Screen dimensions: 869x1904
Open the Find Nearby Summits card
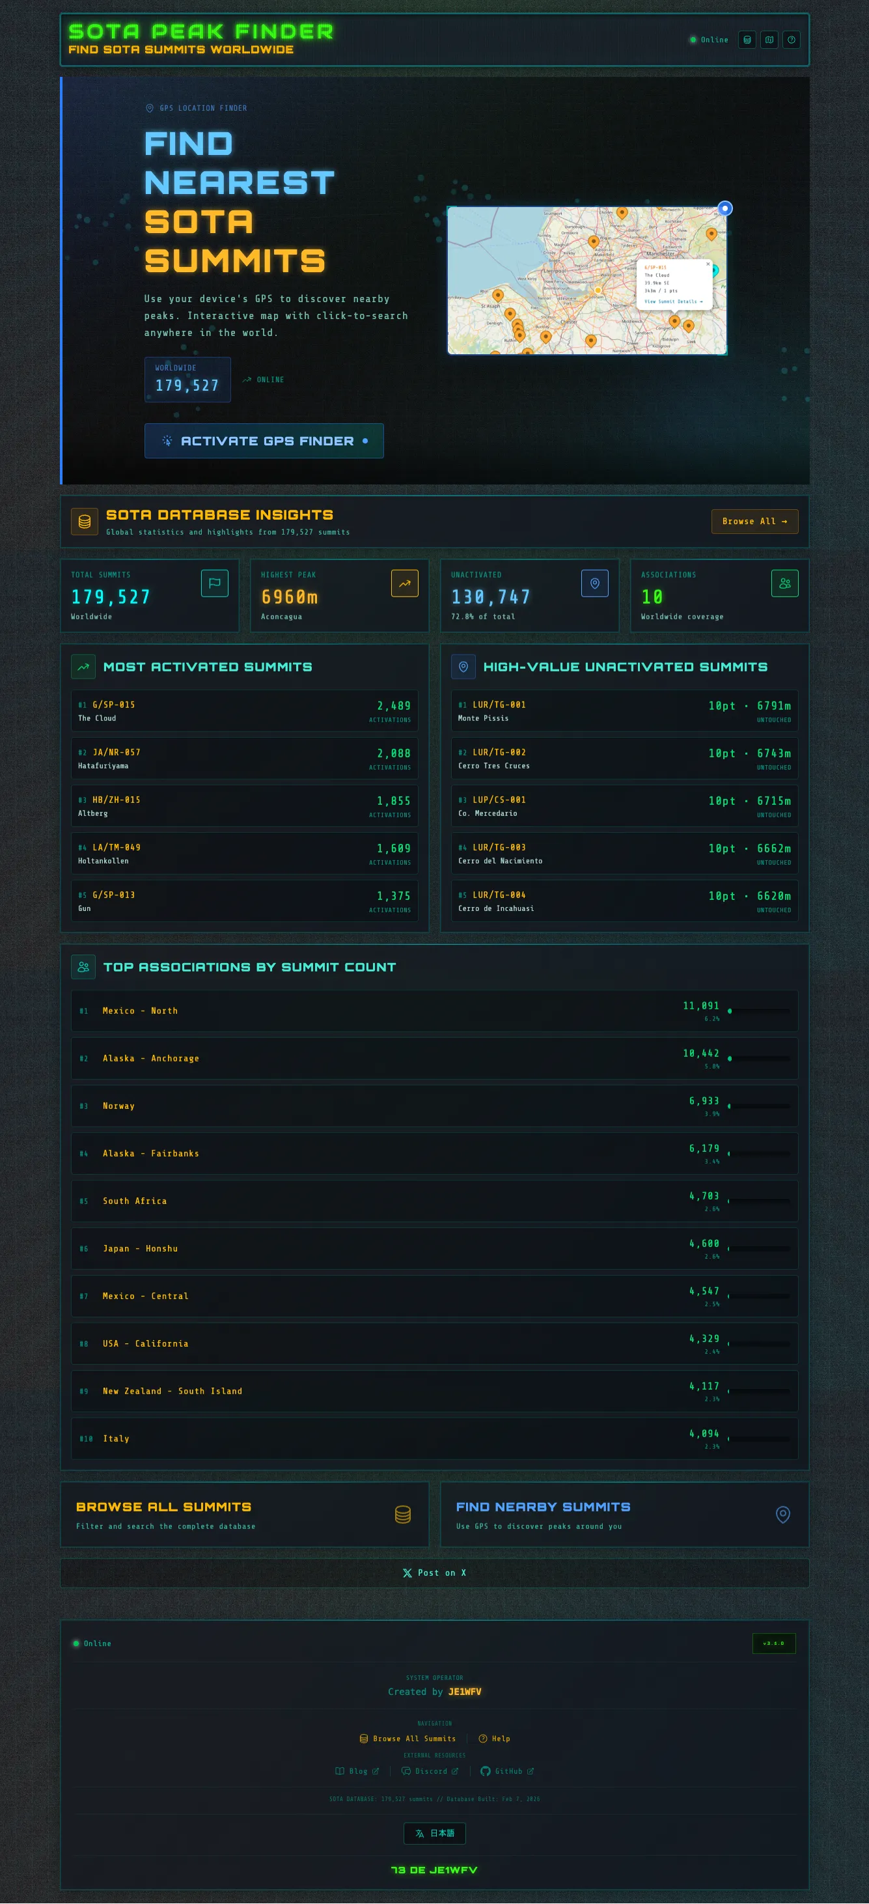point(624,1515)
